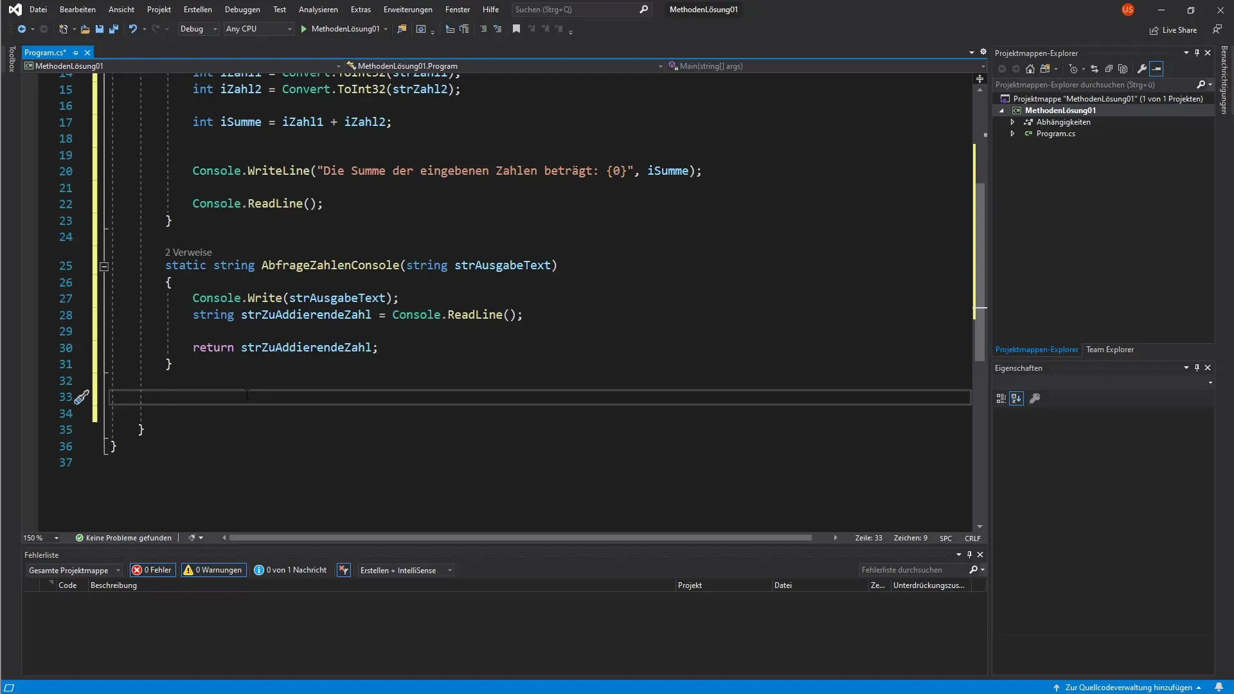
Task: Open the 150 % zoom level dropdown
Action: tap(41, 538)
